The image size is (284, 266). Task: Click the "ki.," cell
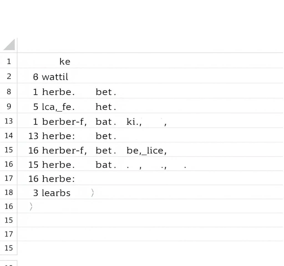click(134, 121)
